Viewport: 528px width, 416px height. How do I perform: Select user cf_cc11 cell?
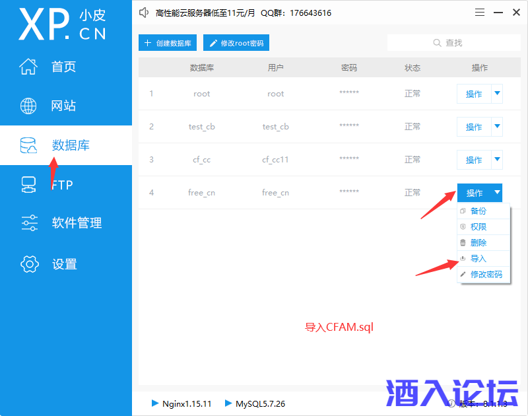275,160
